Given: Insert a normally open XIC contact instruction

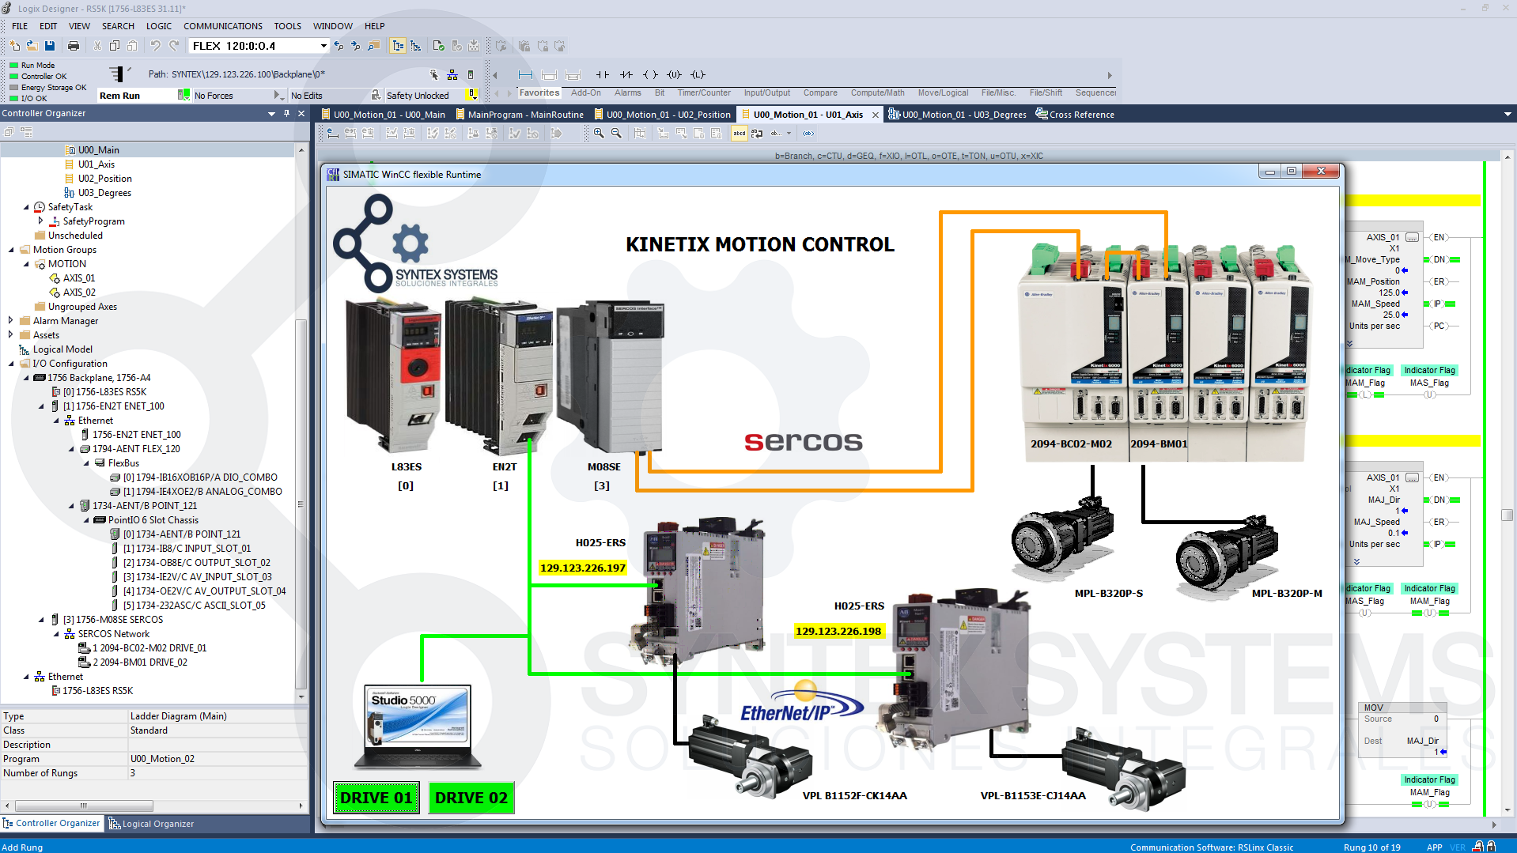Looking at the screenshot, I should (603, 74).
